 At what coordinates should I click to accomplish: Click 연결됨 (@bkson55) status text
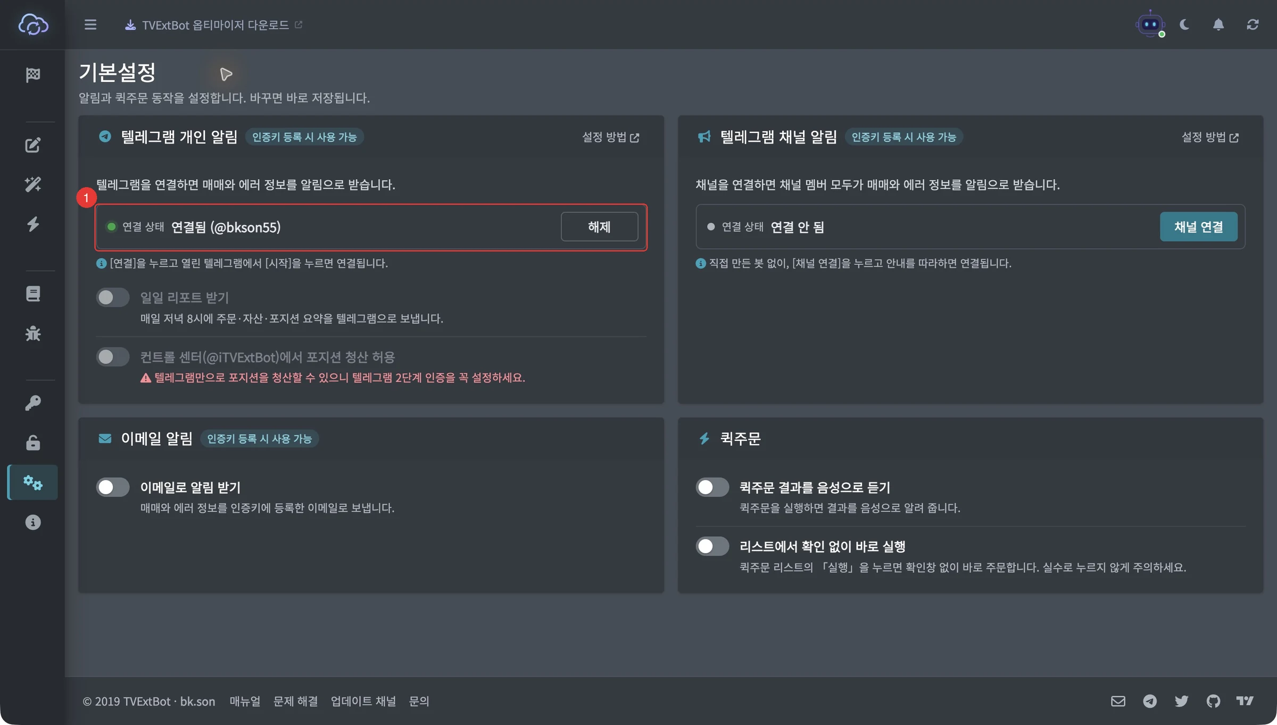(226, 227)
